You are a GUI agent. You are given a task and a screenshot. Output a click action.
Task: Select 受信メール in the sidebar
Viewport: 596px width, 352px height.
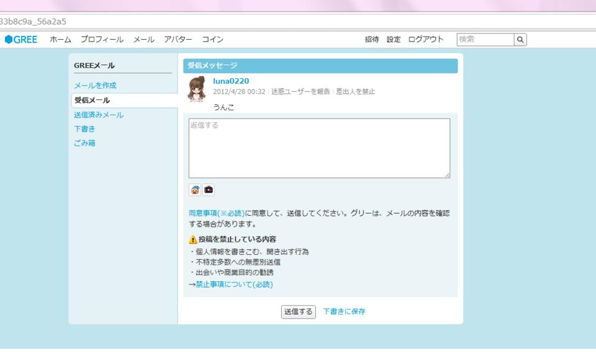pos(124,100)
